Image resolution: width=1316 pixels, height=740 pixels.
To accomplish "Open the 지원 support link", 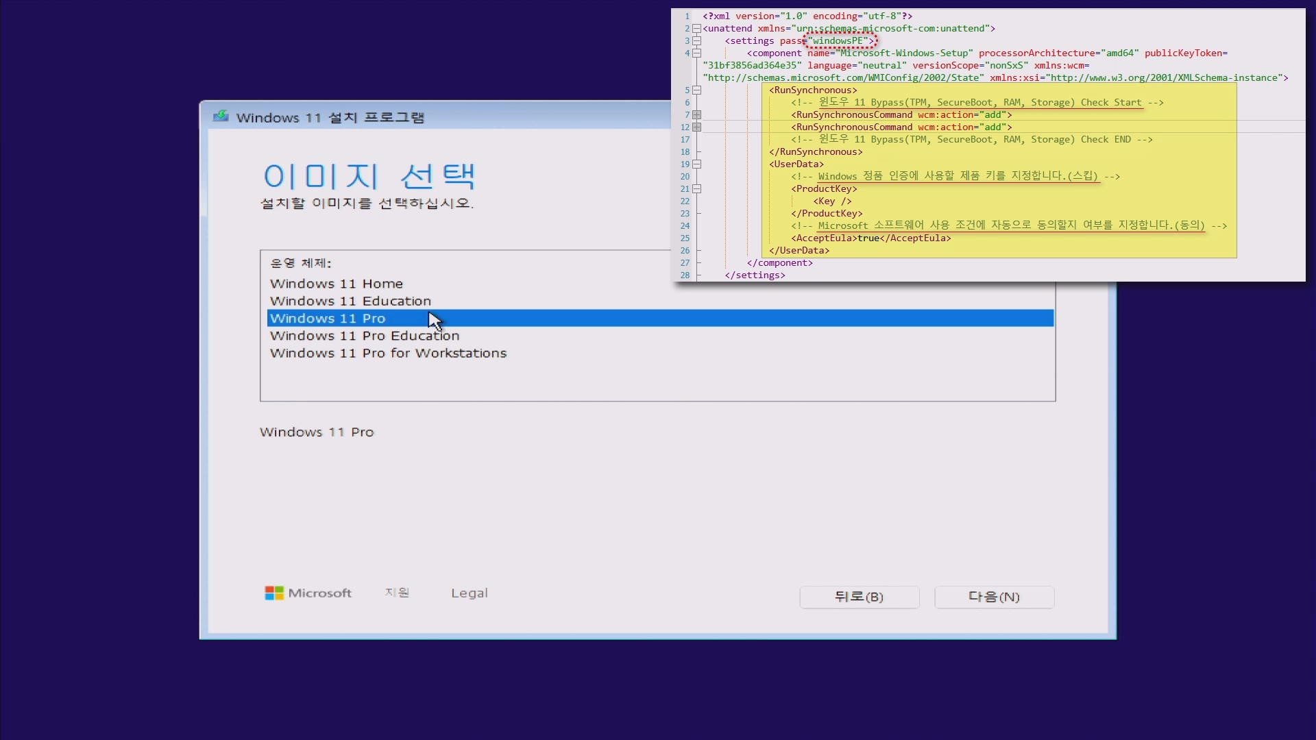I will click(397, 593).
